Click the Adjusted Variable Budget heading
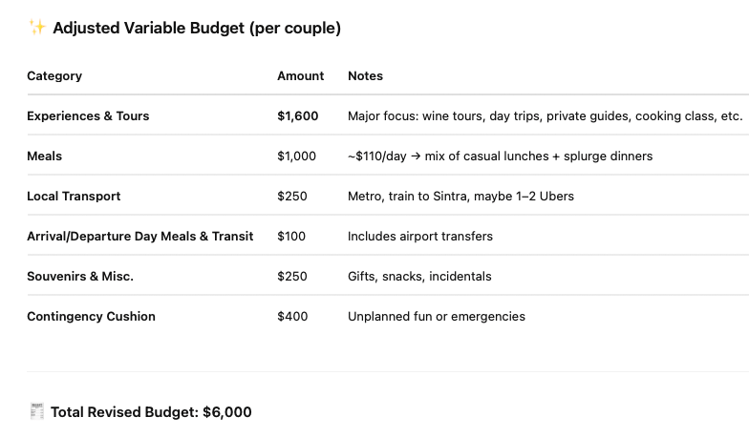The width and height of the screenshot is (749, 438). coord(196,29)
